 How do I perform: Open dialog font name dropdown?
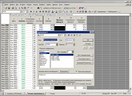[x=59, y=35]
